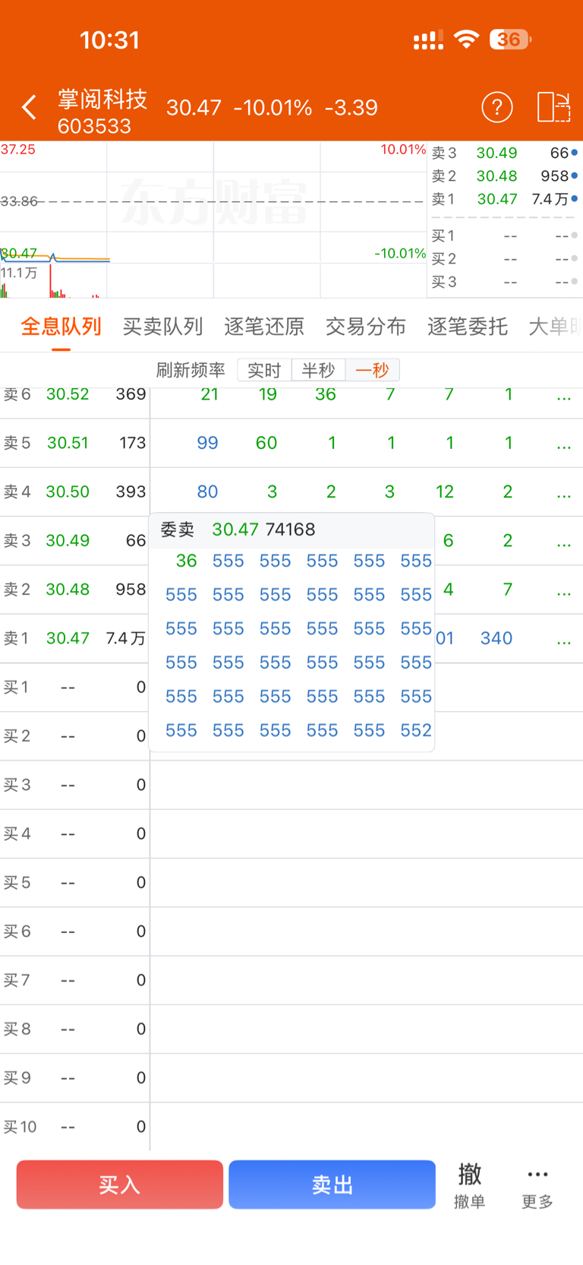Switch to 买卖队列 tab
Viewport: 583px width, 1265px height.
pyautogui.click(x=162, y=327)
